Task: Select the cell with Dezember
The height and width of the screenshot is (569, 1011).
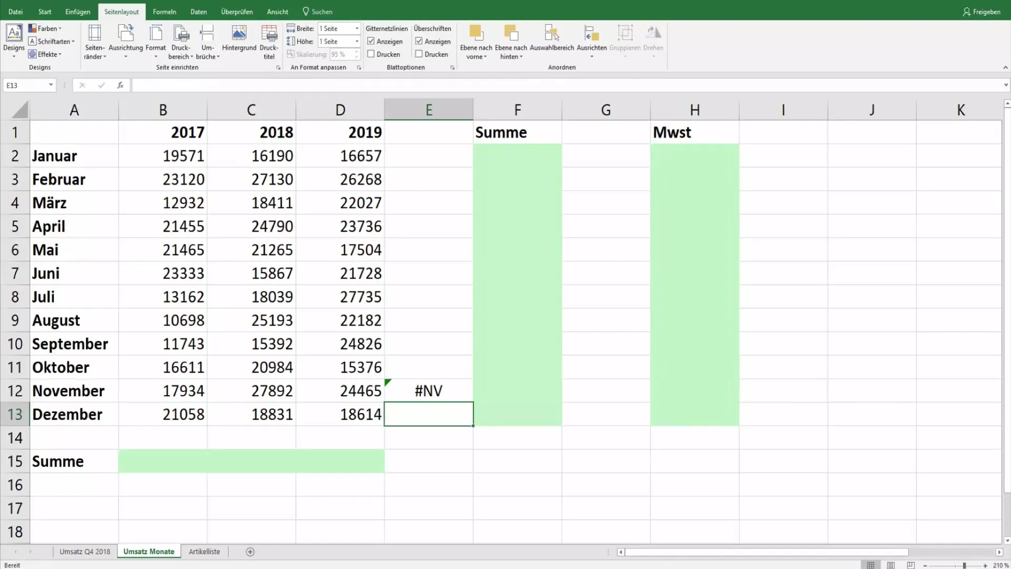Action: tap(74, 415)
